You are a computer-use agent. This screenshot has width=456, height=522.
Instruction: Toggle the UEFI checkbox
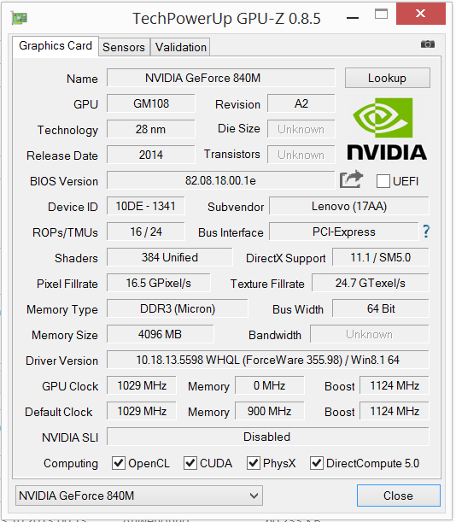point(383,181)
